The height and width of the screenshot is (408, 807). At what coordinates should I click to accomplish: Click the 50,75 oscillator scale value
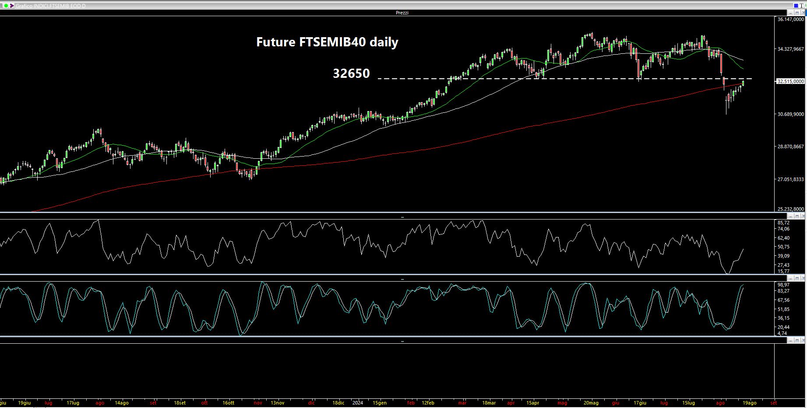point(783,247)
